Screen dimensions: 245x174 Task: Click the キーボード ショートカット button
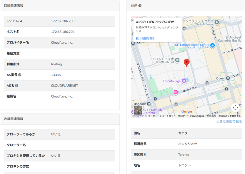coord(162,116)
